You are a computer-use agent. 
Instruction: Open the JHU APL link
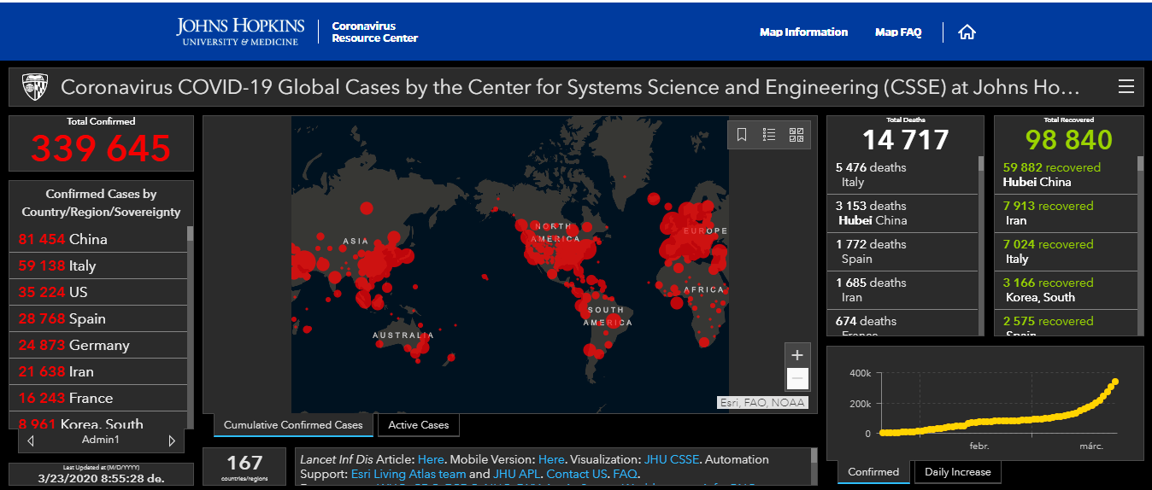coord(516,474)
